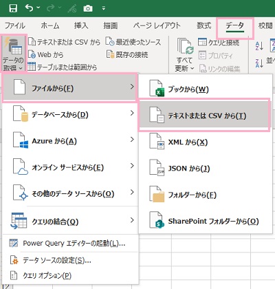
Task: Click the database cylinder file icon
Action: coord(21,114)
